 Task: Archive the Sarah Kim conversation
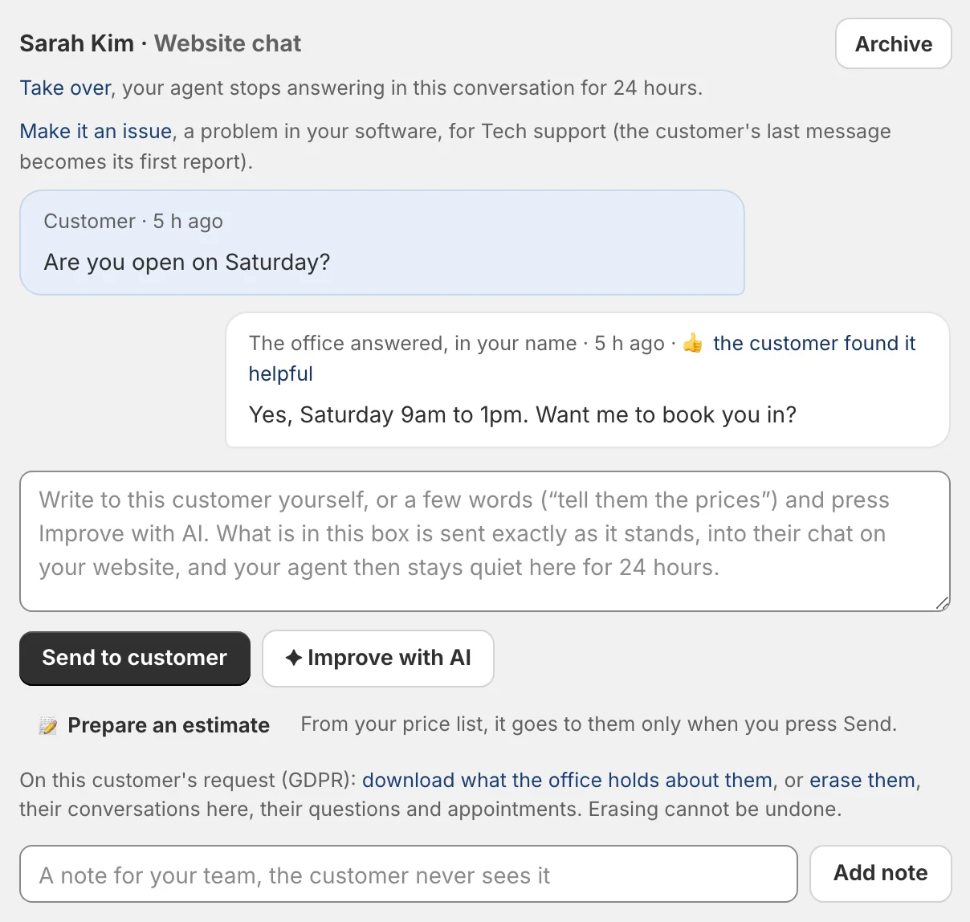[894, 44]
